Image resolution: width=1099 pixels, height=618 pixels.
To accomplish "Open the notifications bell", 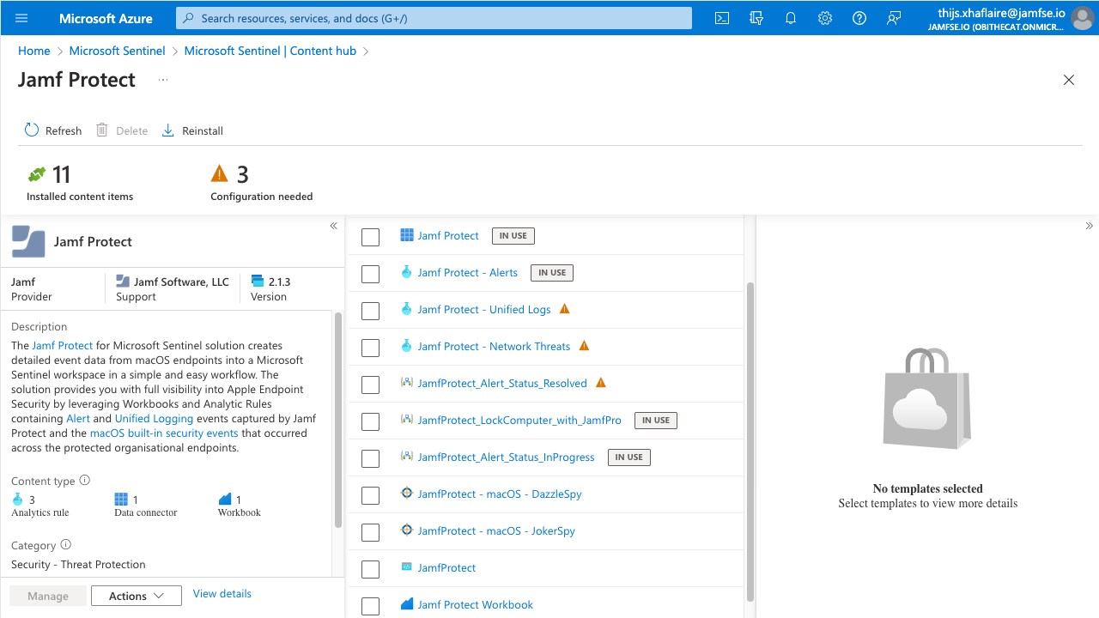I will click(791, 18).
